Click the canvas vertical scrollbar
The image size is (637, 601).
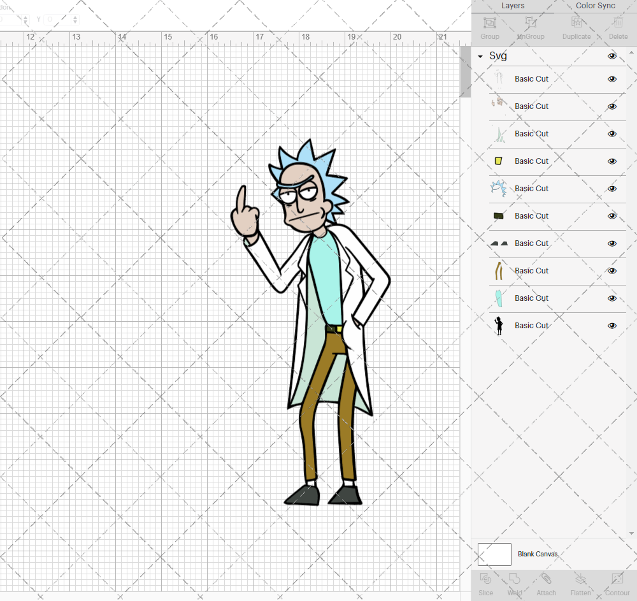point(466,70)
